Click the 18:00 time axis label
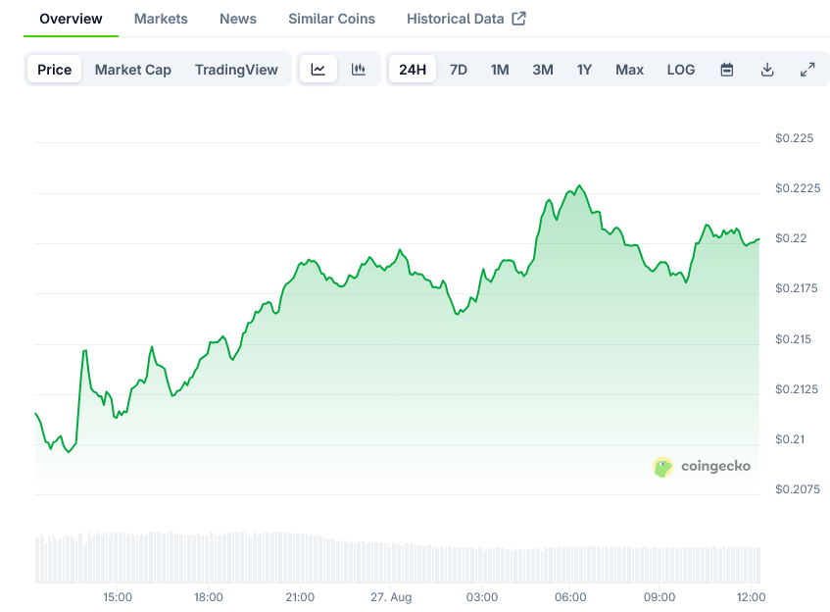The width and height of the screenshot is (830, 612). click(x=209, y=597)
